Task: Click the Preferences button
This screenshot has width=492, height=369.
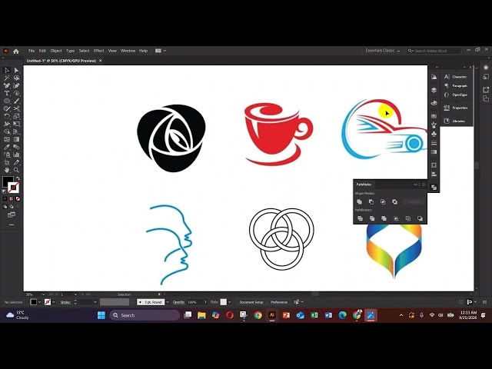Action: tap(279, 302)
